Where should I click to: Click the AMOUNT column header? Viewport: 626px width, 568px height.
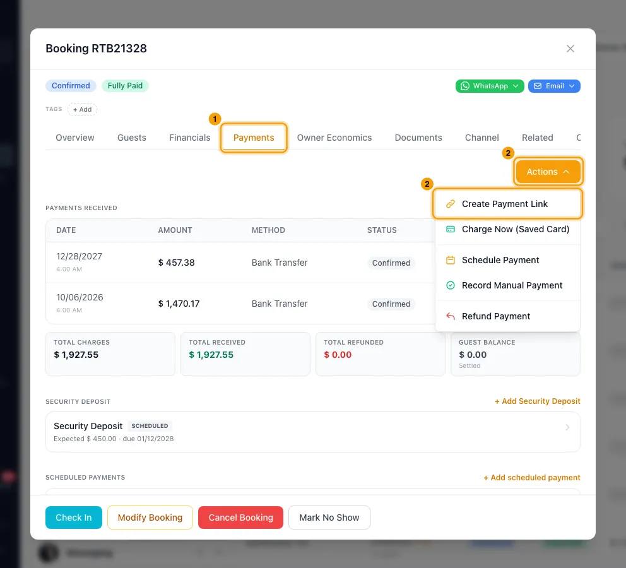[175, 230]
